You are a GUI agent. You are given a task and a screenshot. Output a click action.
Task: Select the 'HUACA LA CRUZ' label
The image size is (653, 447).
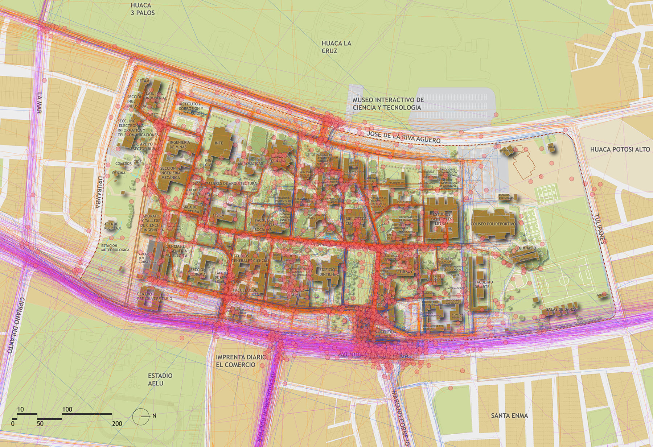click(336, 47)
